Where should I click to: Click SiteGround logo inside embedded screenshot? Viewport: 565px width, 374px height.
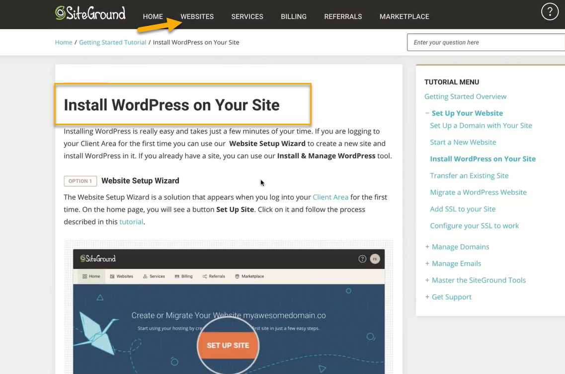tap(98, 259)
